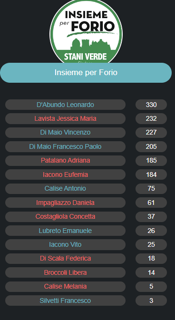The image size is (175, 320).
Task: Select the 3 votes badge
Action: point(151,301)
